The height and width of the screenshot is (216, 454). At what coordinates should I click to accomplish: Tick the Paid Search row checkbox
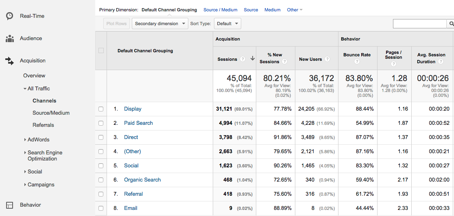coord(101,123)
